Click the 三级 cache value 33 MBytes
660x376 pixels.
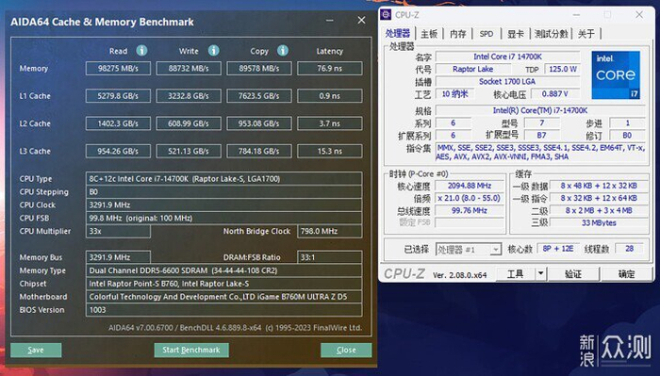coord(599,223)
